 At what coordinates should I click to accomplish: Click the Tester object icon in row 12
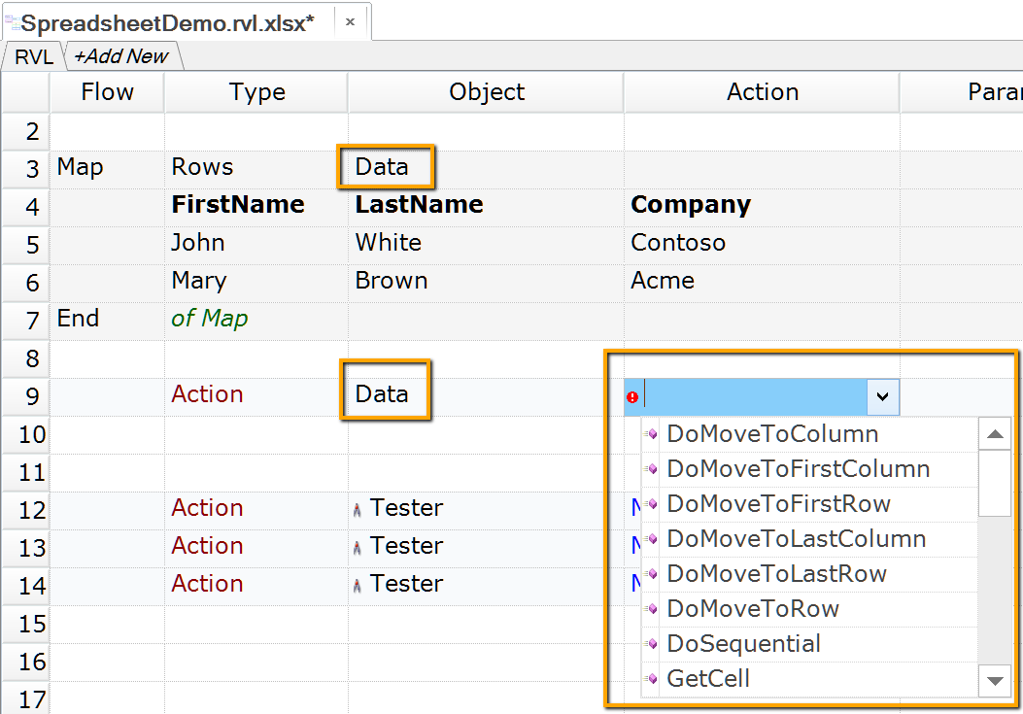358,508
